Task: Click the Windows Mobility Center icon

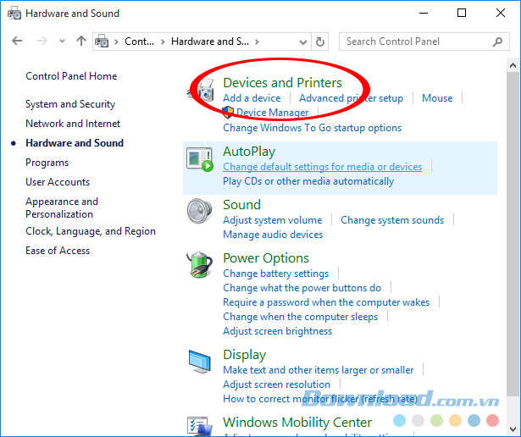Action: [199, 426]
